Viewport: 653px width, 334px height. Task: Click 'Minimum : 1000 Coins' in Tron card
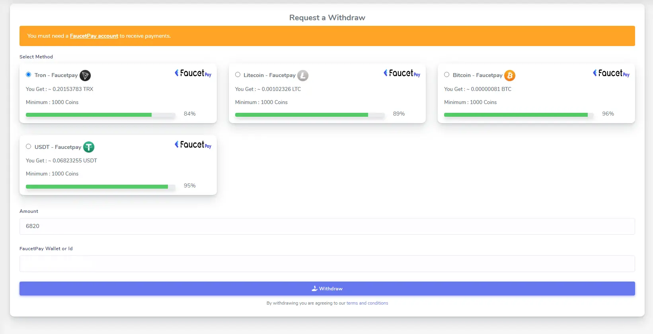(52, 102)
